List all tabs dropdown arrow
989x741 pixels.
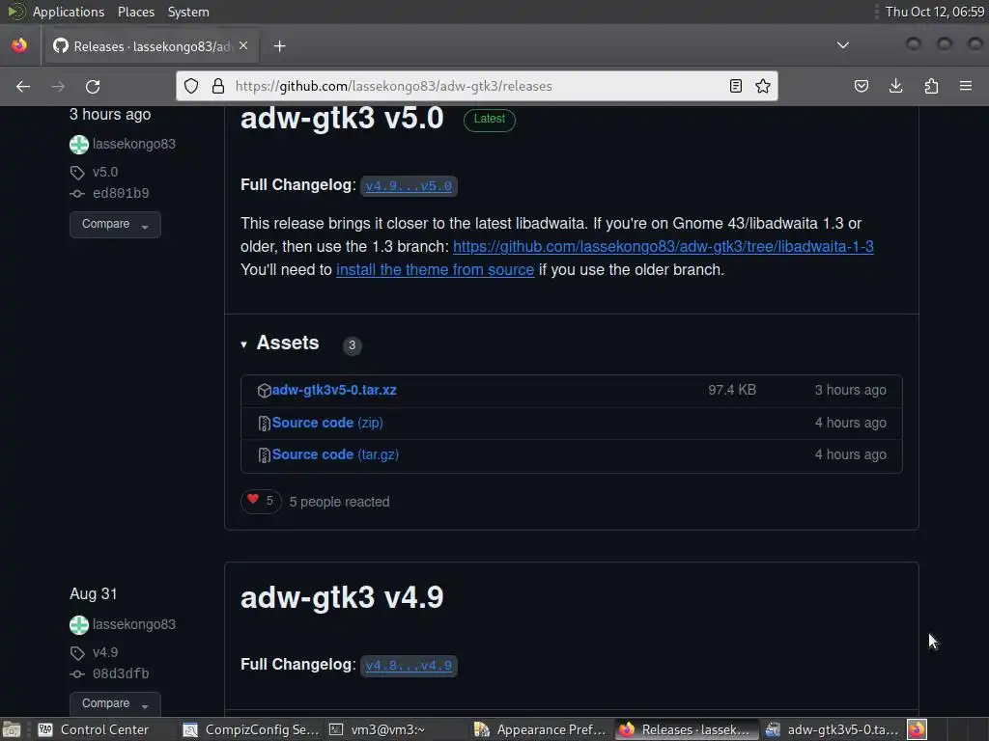coord(842,45)
